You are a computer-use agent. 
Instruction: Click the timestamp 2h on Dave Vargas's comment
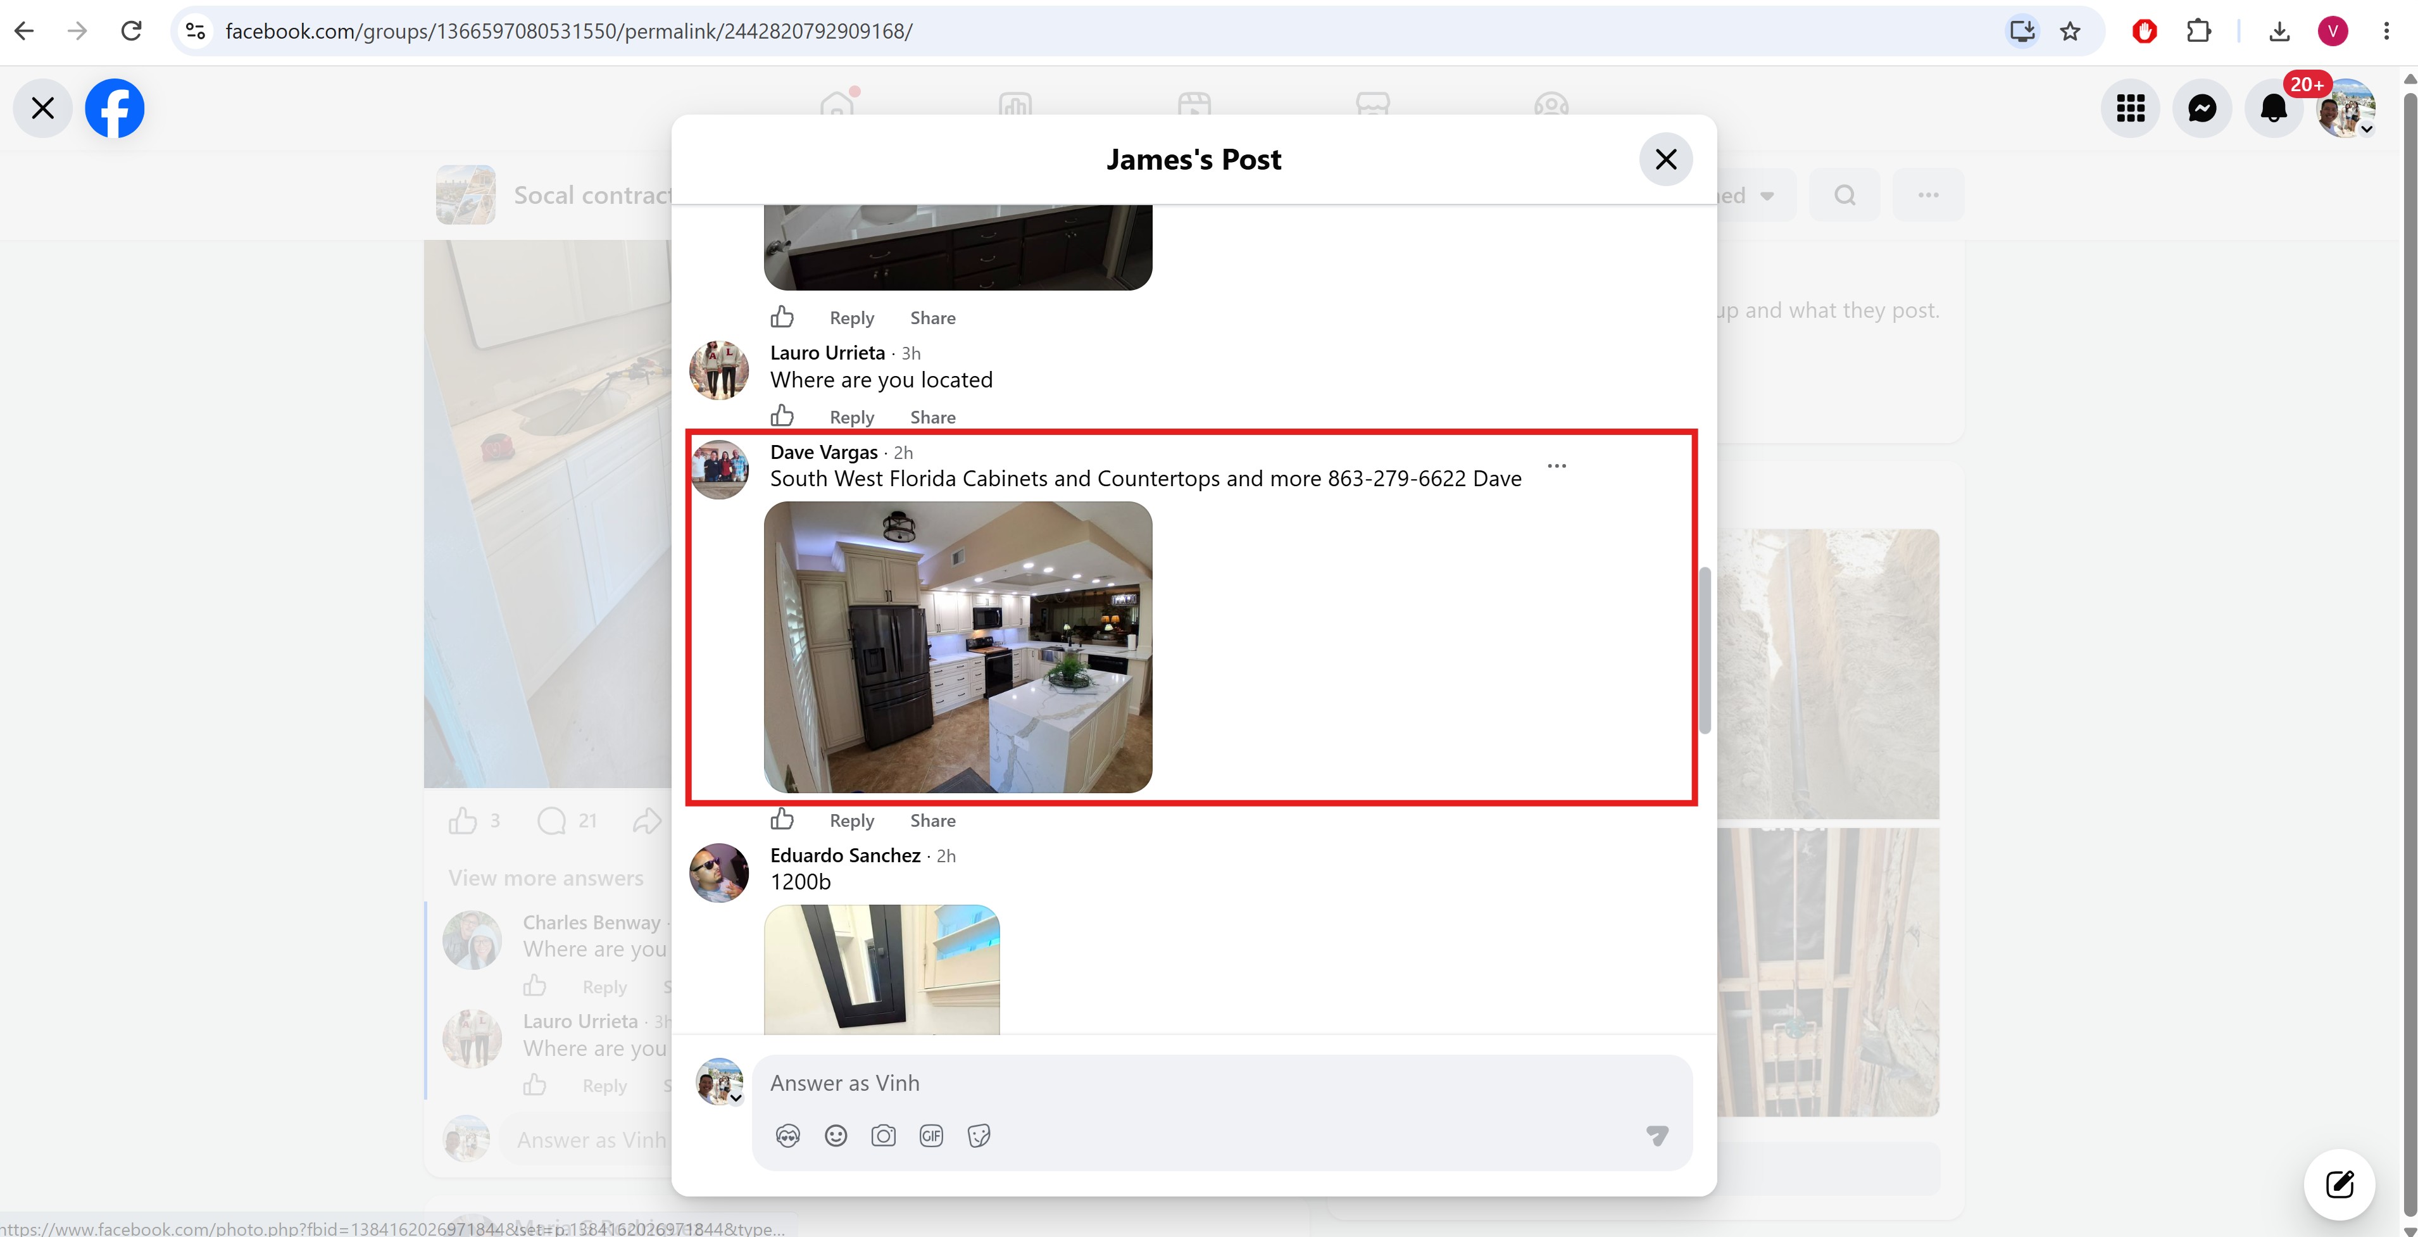coord(903,453)
